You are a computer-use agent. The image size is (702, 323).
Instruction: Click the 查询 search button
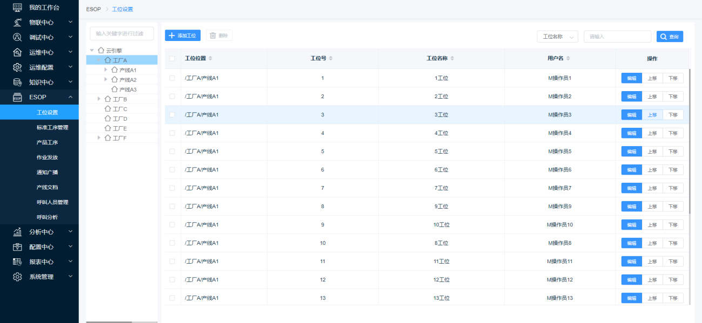pos(670,36)
